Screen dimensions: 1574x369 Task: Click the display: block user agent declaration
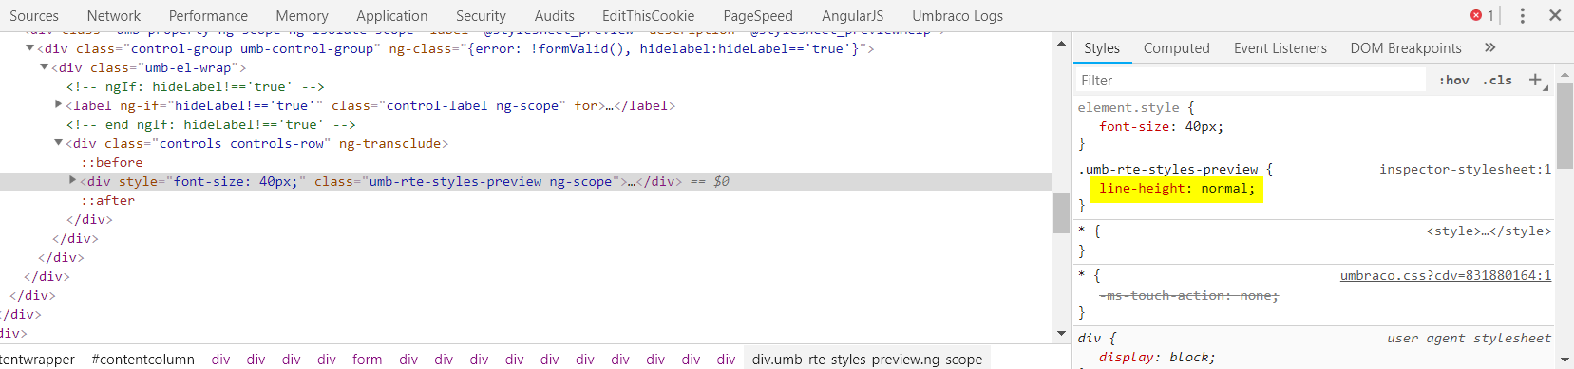click(1157, 358)
